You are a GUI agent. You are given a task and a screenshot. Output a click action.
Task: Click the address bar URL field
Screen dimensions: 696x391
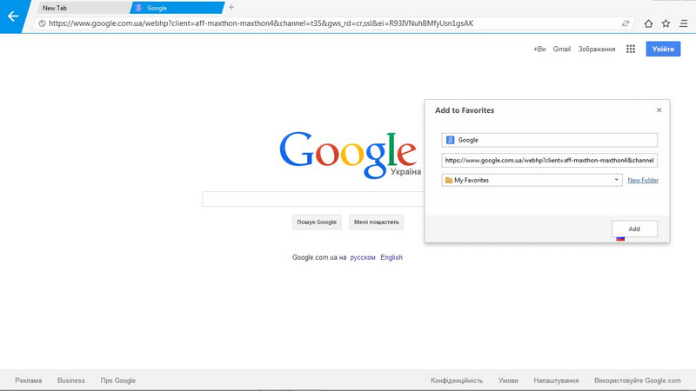pyautogui.click(x=333, y=23)
